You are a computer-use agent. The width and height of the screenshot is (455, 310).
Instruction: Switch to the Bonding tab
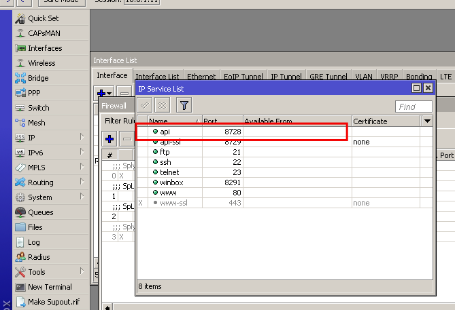coord(419,77)
